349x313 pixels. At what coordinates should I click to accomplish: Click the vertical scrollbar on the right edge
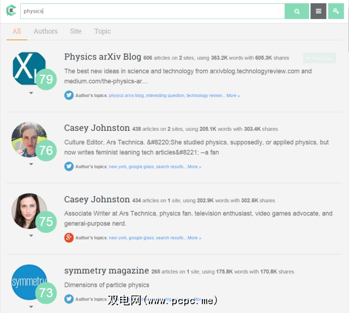click(x=348, y=29)
